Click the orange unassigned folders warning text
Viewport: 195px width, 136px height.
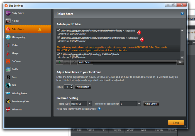pos(112,49)
